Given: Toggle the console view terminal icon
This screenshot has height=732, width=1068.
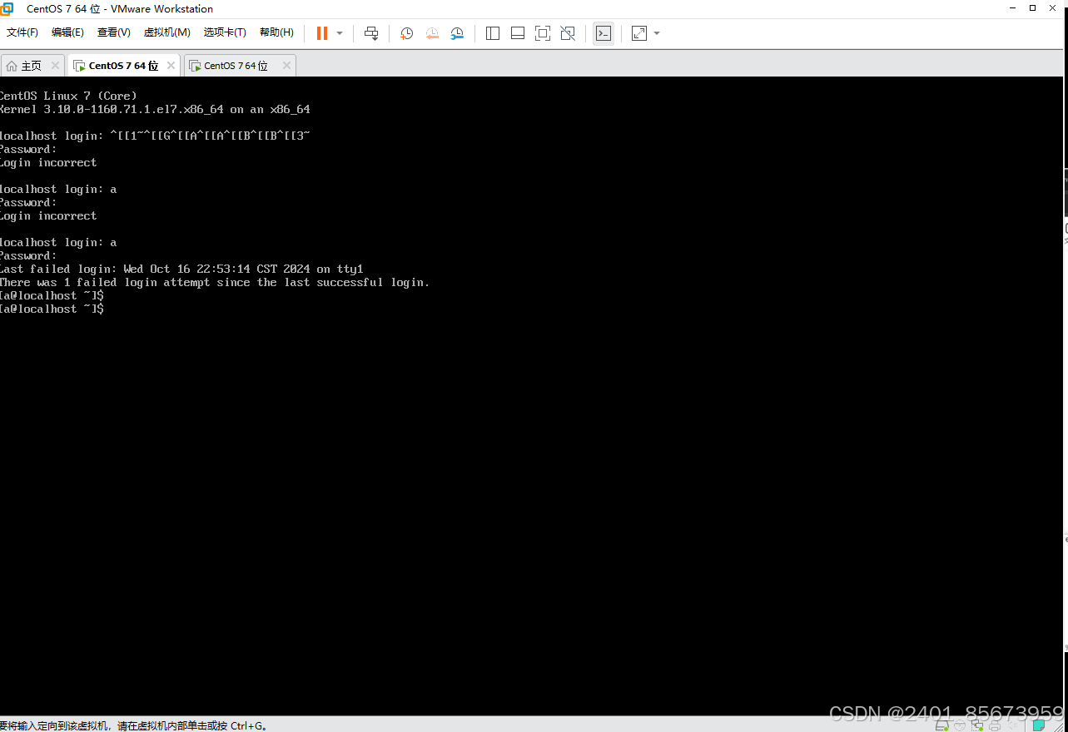Looking at the screenshot, I should [604, 33].
